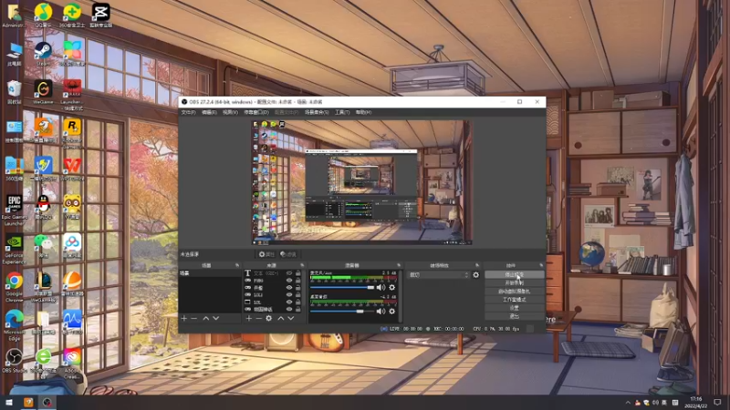Image resolution: width=730 pixels, height=410 pixels.
Task: Move scene up with the Scenes panel up arrow
Action: pos(206,318)
